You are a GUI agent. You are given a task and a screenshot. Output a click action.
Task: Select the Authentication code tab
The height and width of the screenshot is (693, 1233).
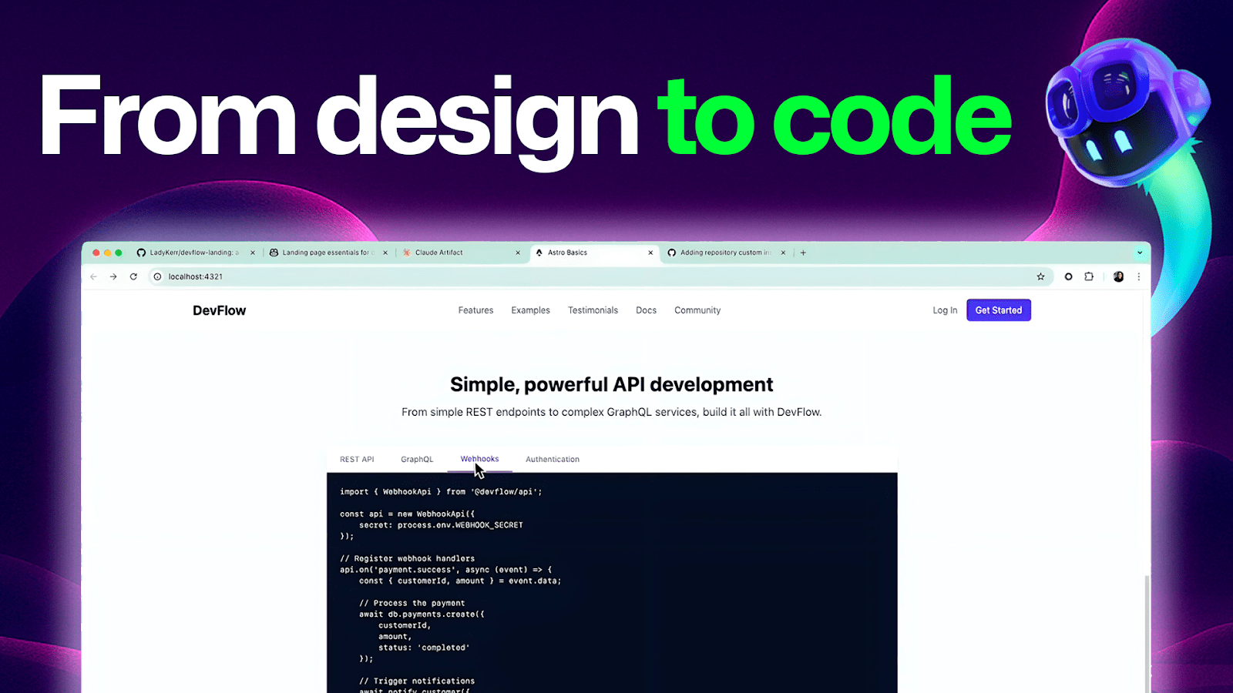(552, 459)
